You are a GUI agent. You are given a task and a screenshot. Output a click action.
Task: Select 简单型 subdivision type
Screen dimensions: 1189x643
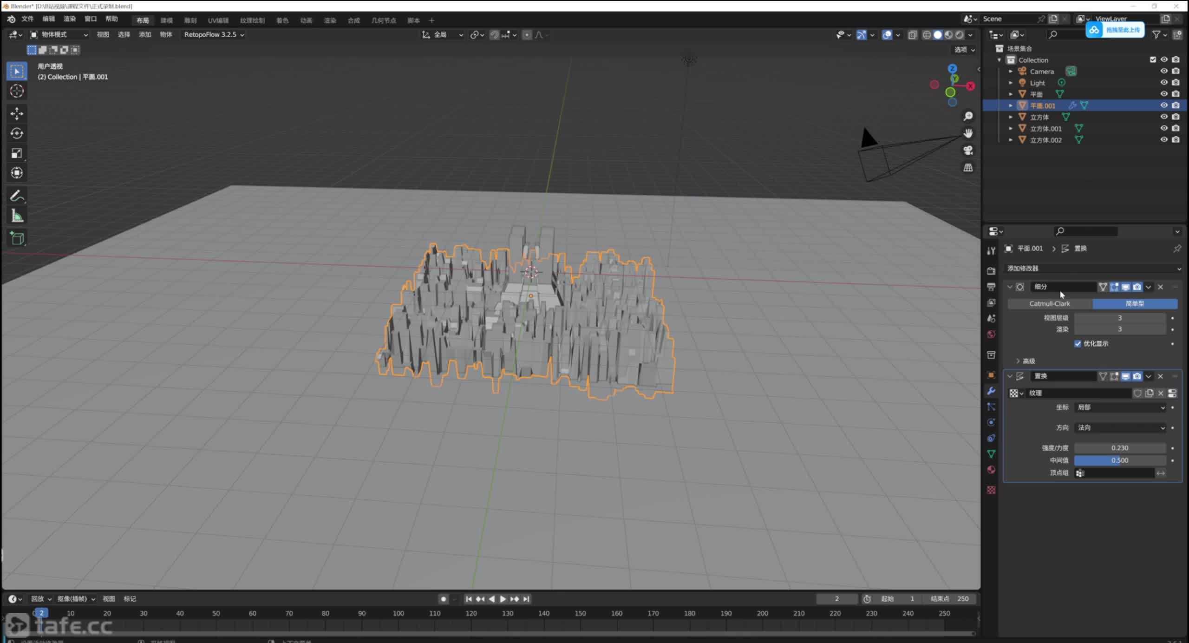[1135, 304]
